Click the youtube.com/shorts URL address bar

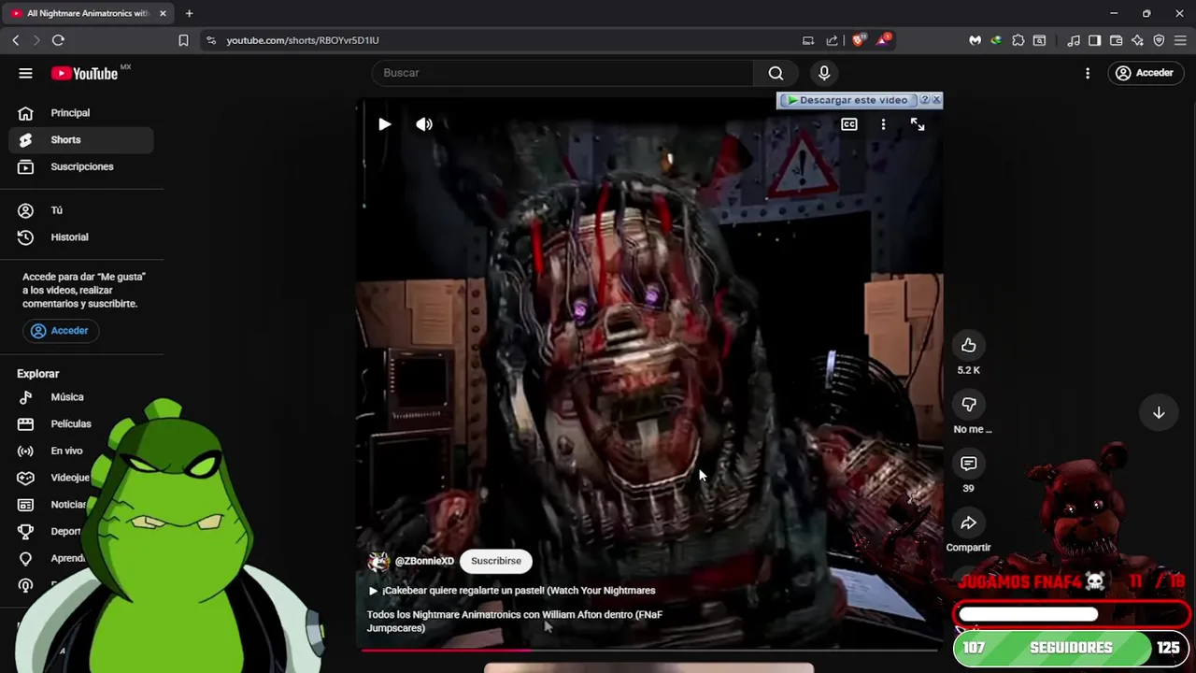click(x=302, y=40)
